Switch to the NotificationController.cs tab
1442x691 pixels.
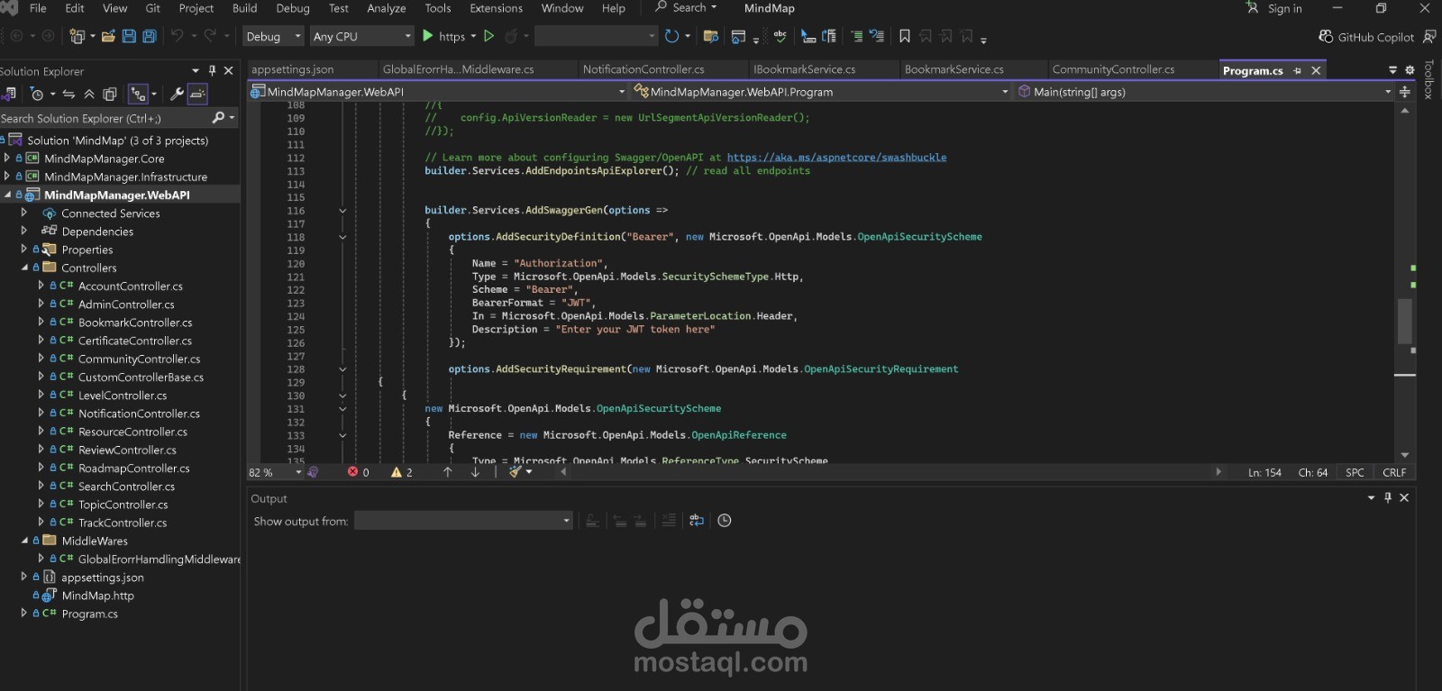[643, 69]
